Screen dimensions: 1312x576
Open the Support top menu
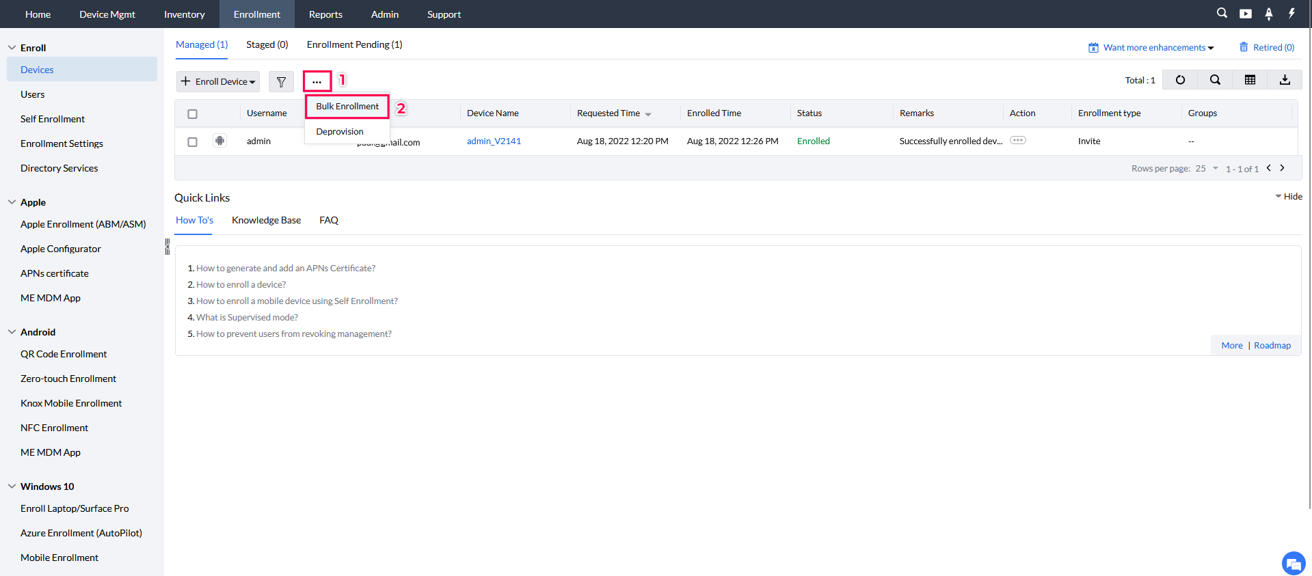444,14
